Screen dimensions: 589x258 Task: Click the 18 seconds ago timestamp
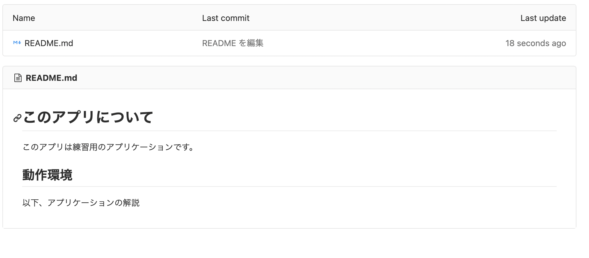pyautogui.click(x=536, y=43)
